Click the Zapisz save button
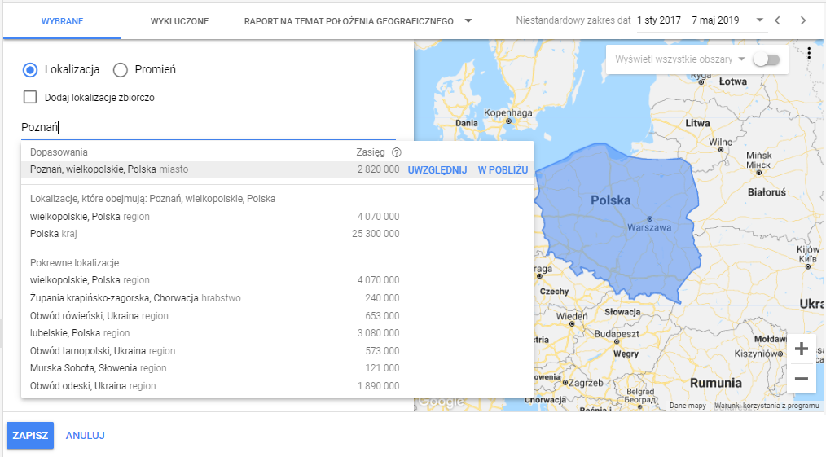826x457 pixels. [x=30, y=436]
